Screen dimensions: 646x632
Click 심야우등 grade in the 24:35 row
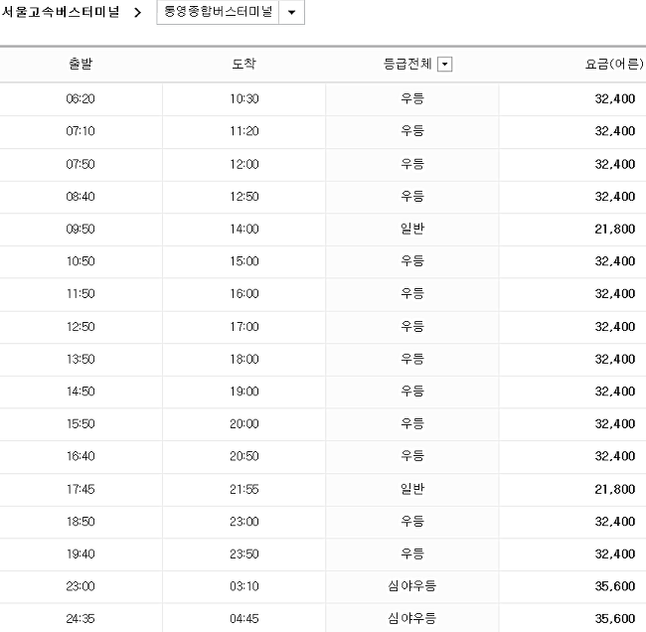coord(412,618)
